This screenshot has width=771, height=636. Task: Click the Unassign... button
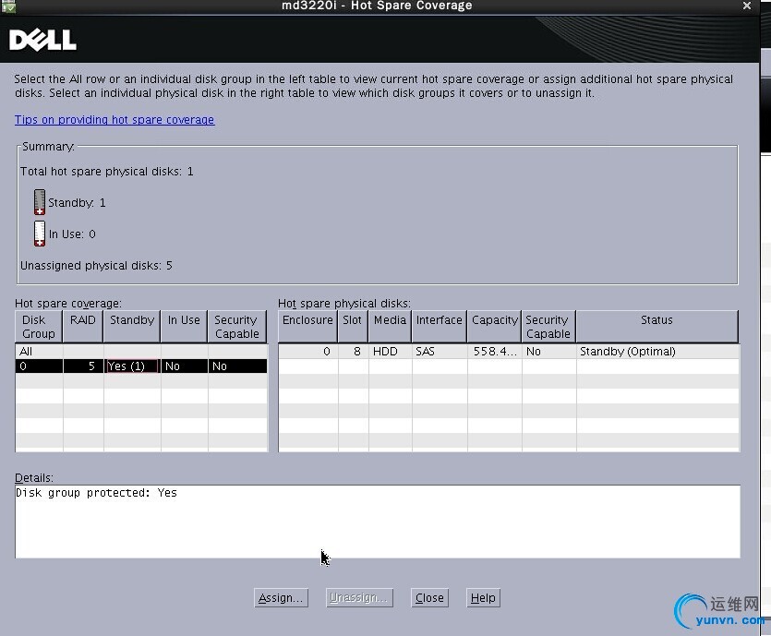tap(359, 597)
